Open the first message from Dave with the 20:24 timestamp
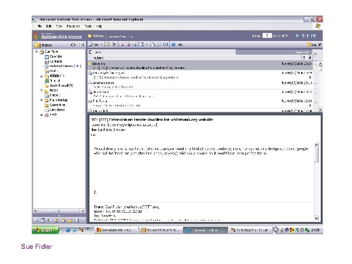This screenshot has width=352, height=264. pos(200,66)
